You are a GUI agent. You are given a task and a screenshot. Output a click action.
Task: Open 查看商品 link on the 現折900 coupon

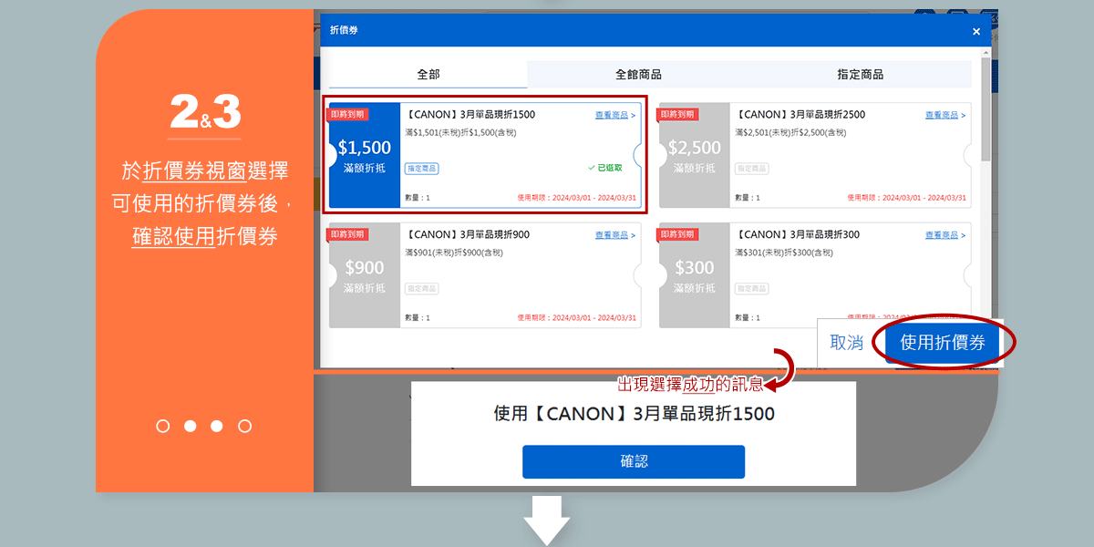(615, 235)
